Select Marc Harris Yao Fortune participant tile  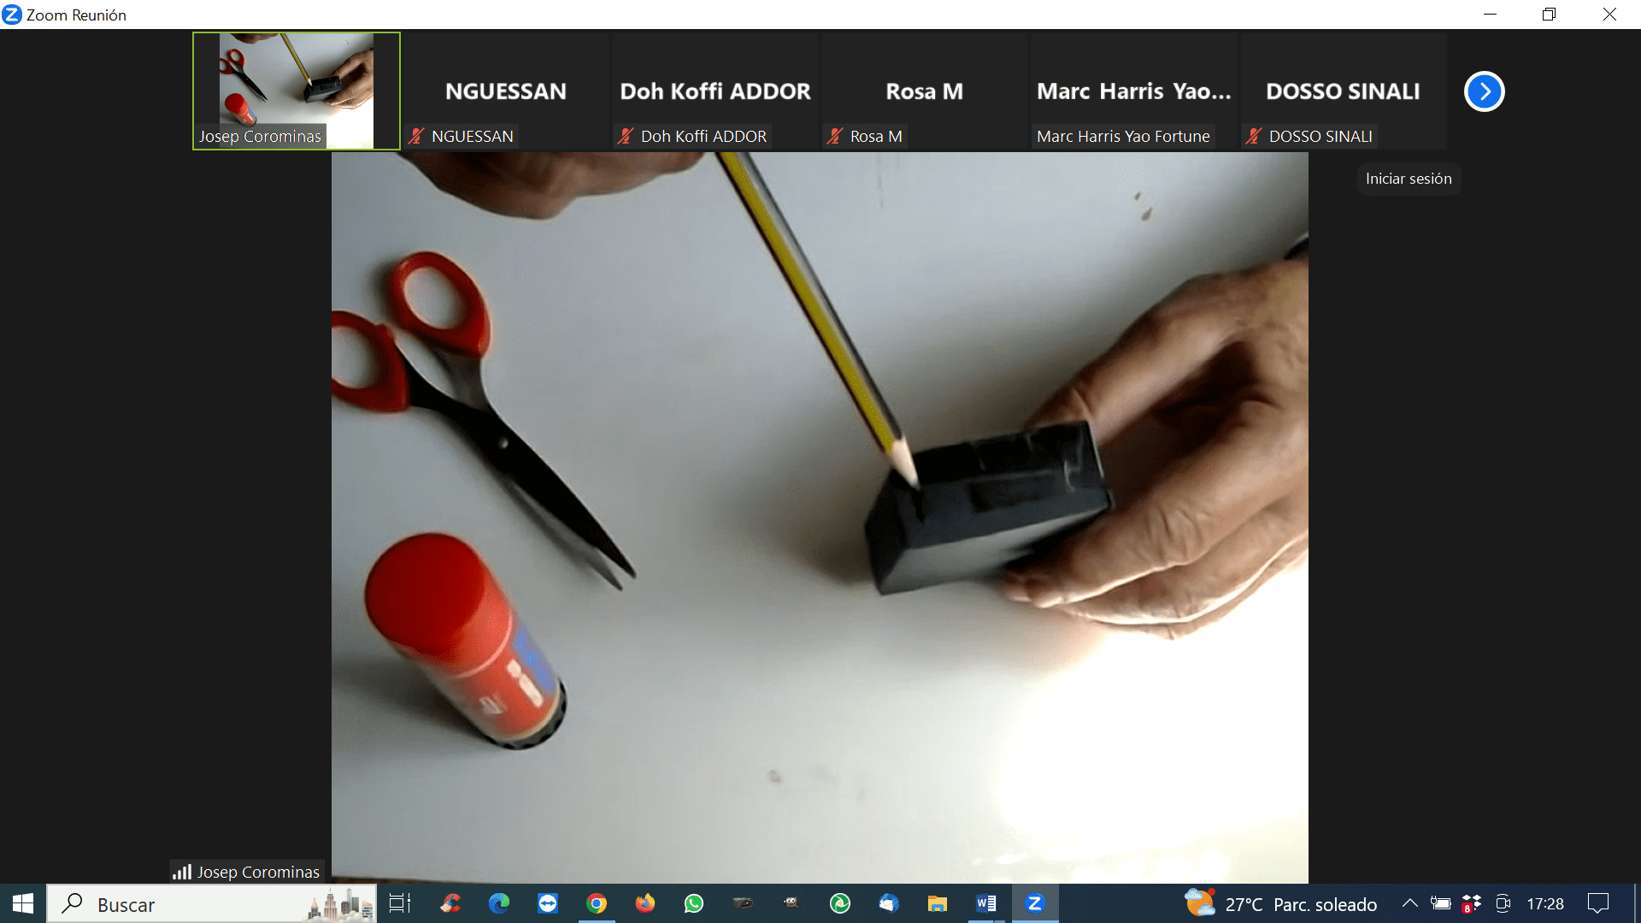click(1133, 91)
